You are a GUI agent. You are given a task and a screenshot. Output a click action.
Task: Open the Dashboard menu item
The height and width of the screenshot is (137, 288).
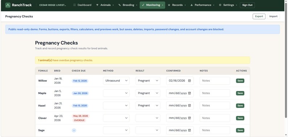click(x=82, y=5)
